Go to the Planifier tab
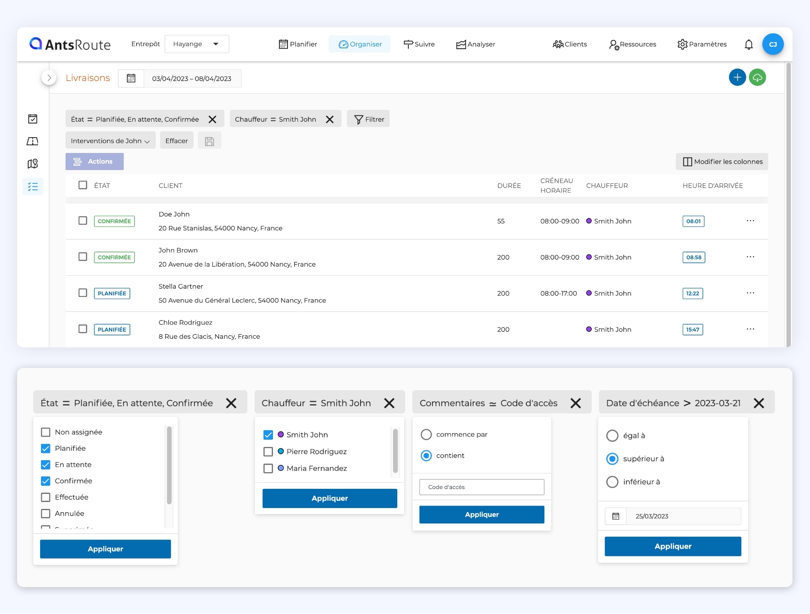This screenshot has height=614, width=810. (x=298, y=44)
